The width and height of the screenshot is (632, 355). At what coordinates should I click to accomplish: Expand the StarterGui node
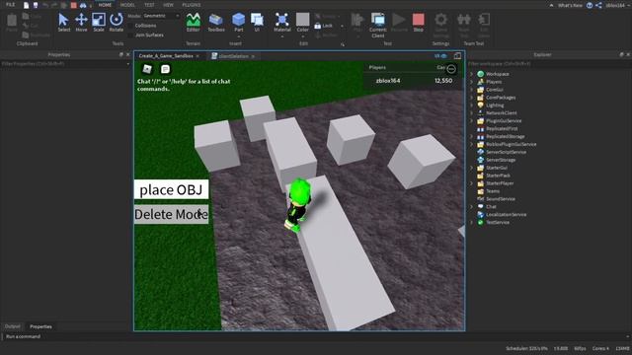(472, 168)
